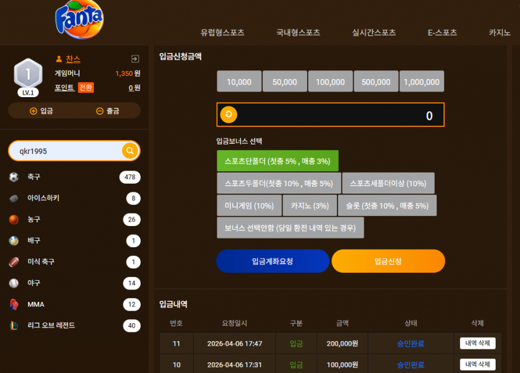The width and height of the screenshot is (520, 373).
Task: Open the 유럽형스포츠 menu
Action: click(x=222, y=32)
